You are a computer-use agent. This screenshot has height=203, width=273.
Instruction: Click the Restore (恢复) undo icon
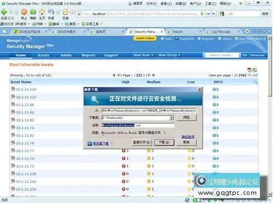(51, 12)
